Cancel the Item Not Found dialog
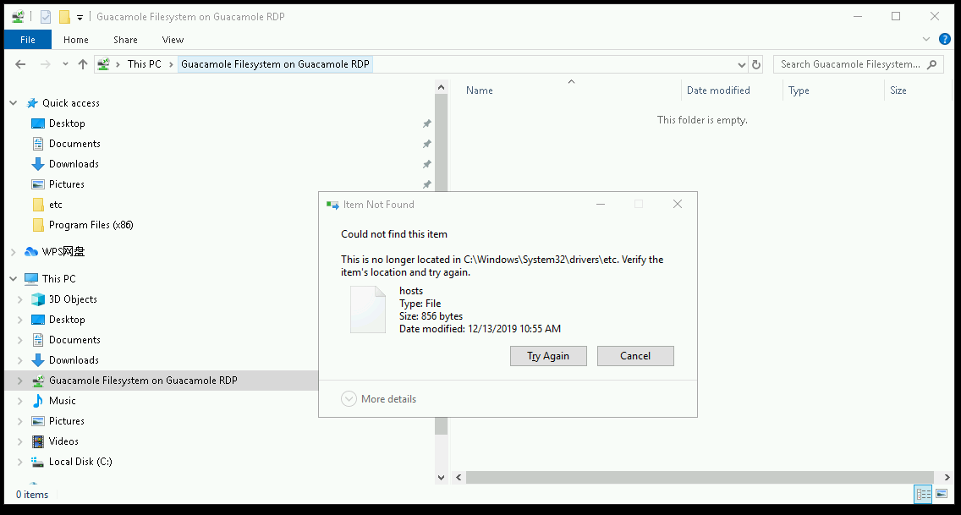This screenshot has height=515, width=961. (x=635, y=355)
